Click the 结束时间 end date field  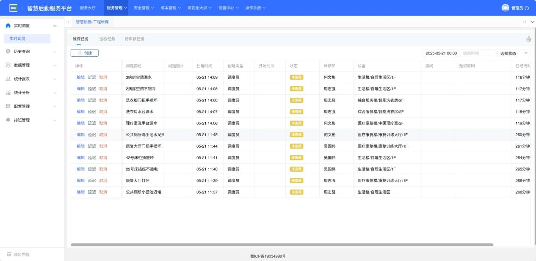point(478,53)
